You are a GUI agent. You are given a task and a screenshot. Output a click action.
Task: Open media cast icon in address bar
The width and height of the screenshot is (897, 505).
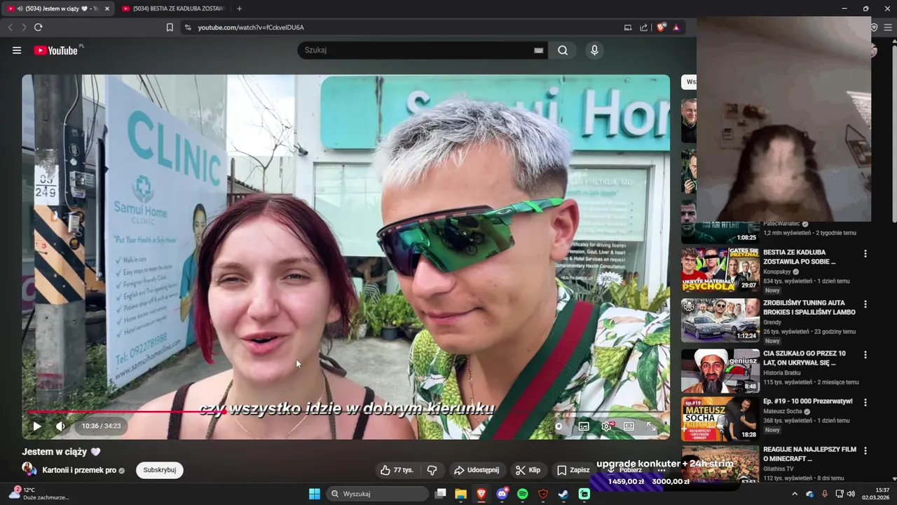click(628, 27)
